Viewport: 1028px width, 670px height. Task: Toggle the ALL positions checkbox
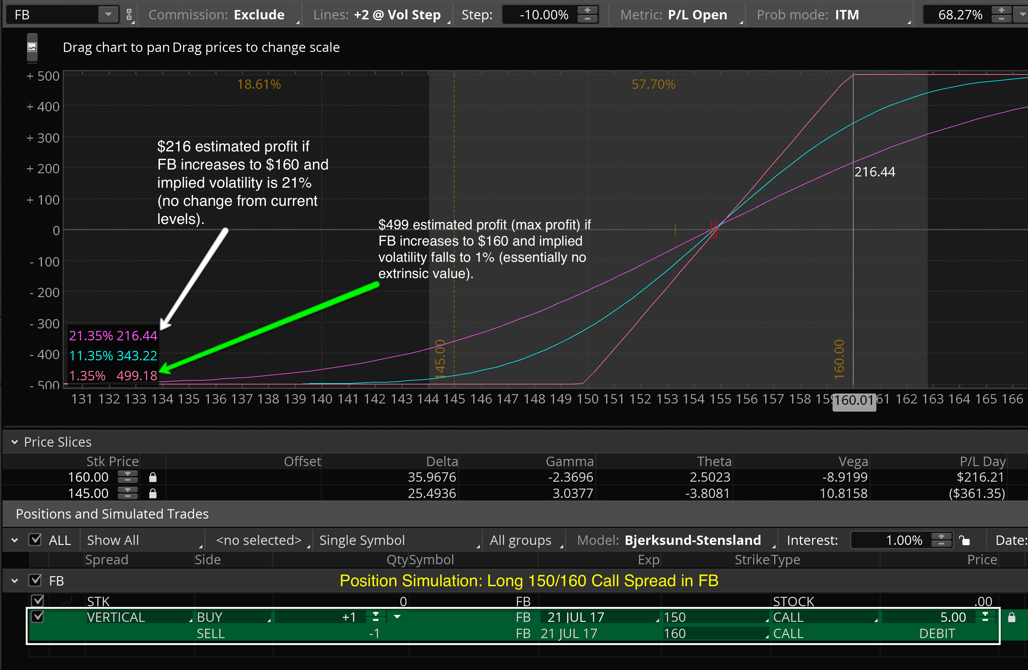[35, 540]
